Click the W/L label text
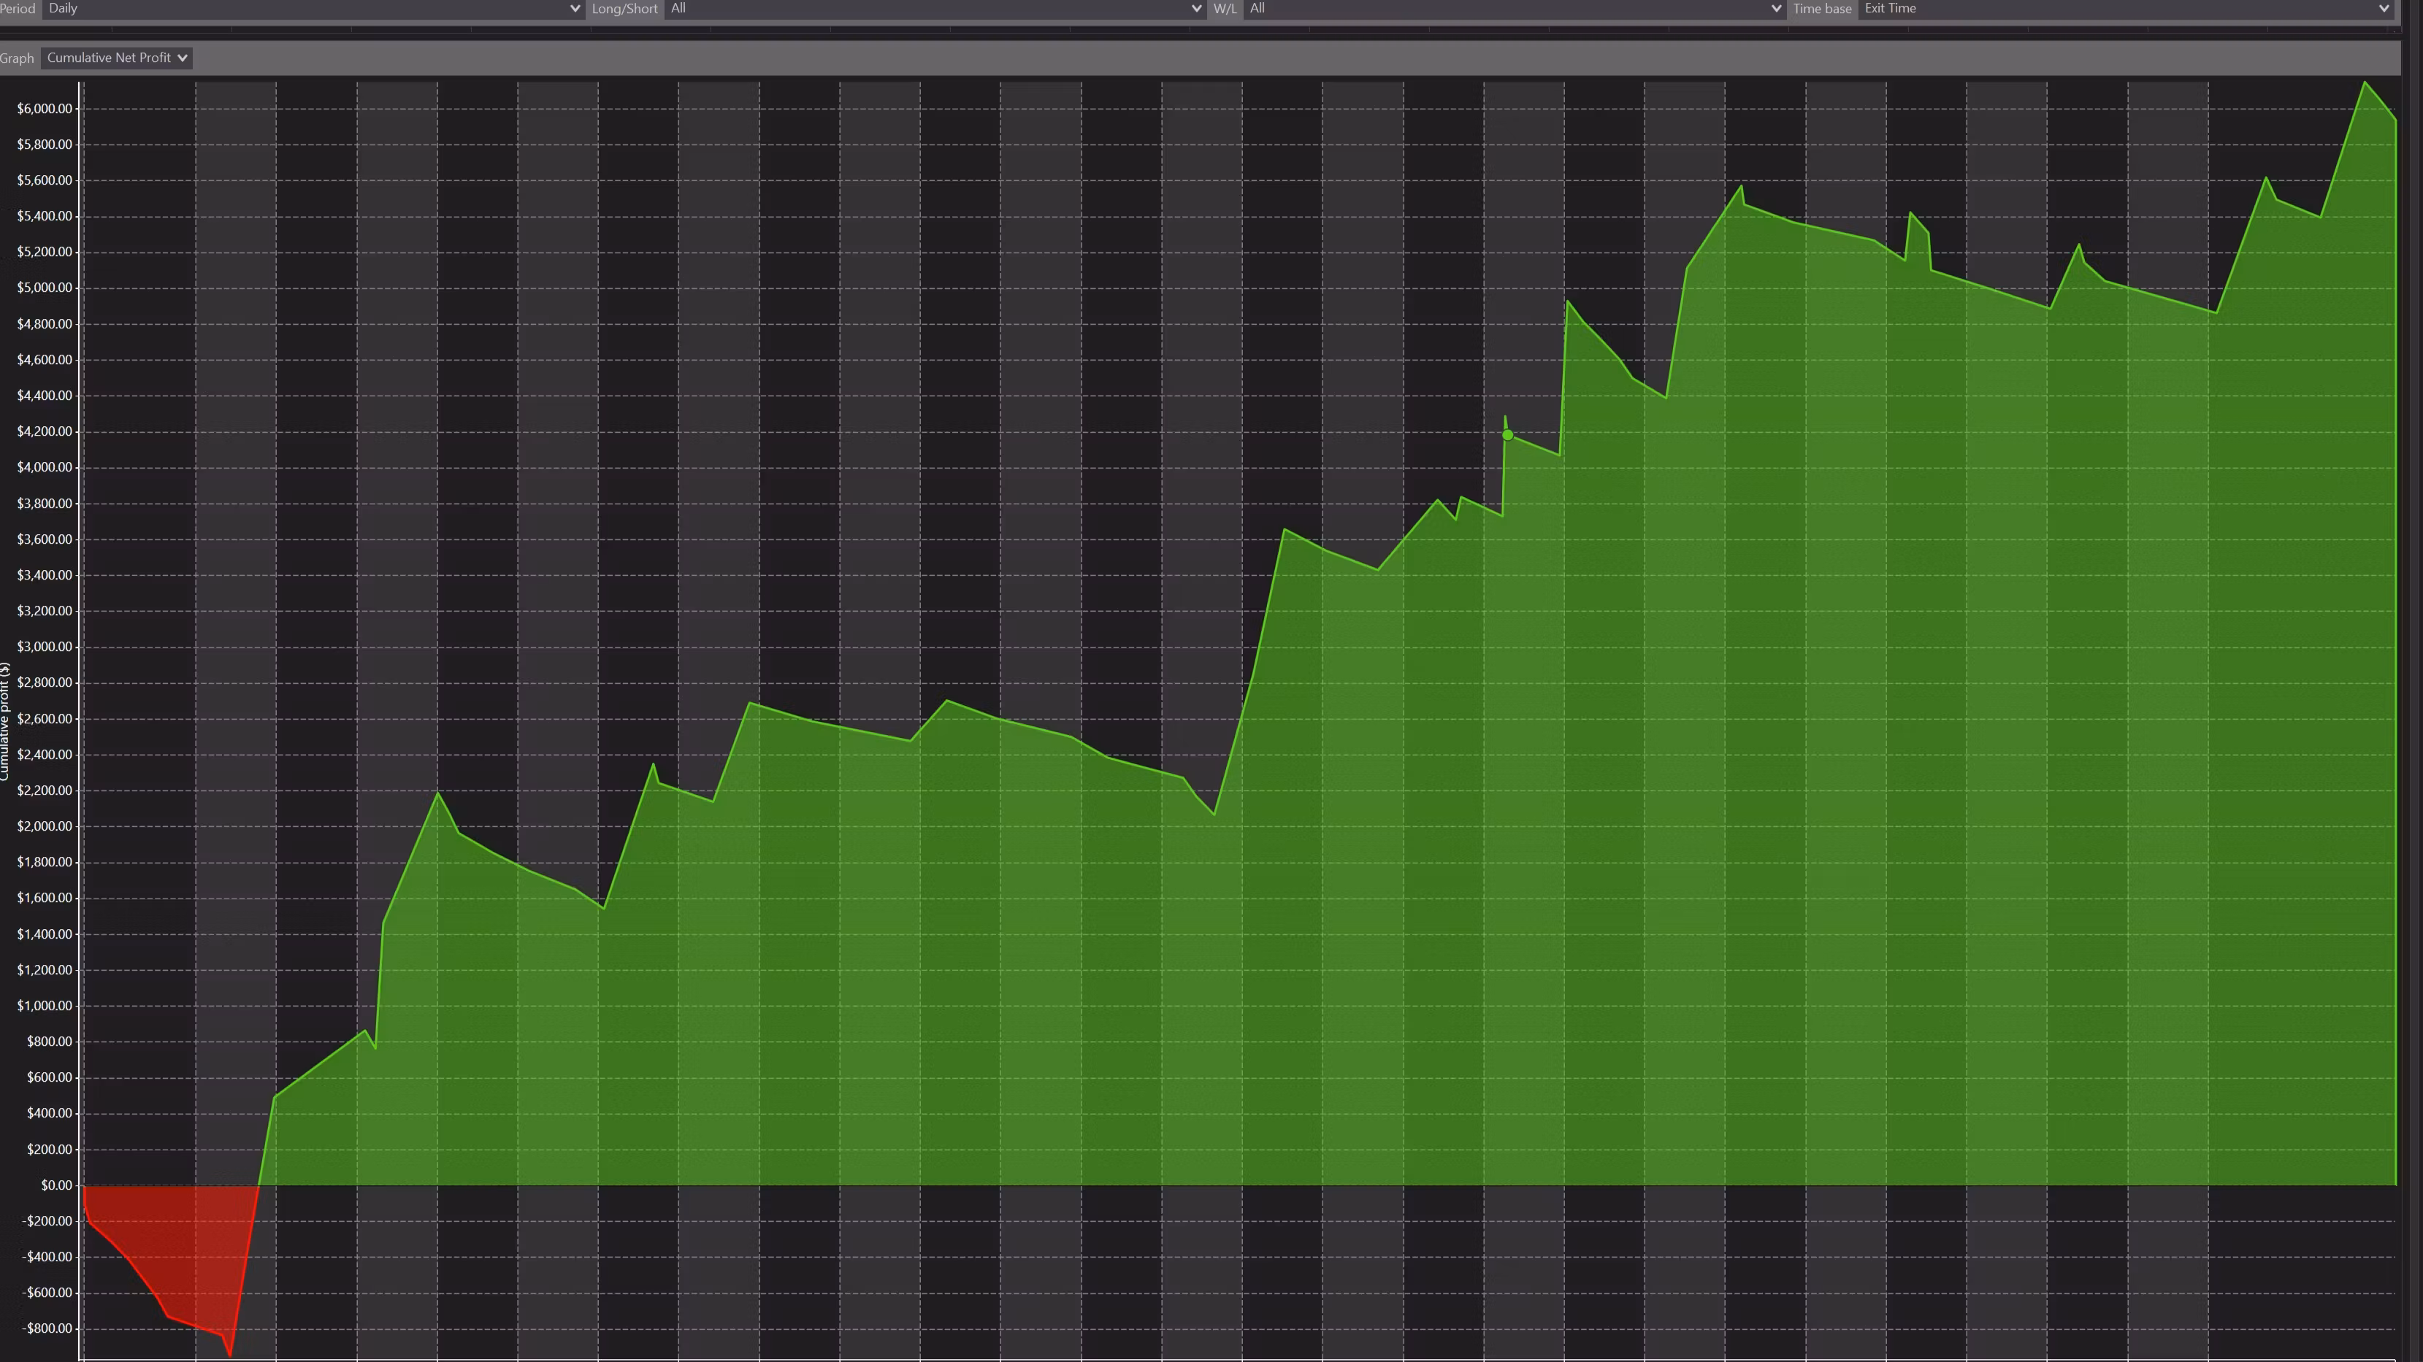This screenshot has width=2423, height=1362. tap(1225, 9)
